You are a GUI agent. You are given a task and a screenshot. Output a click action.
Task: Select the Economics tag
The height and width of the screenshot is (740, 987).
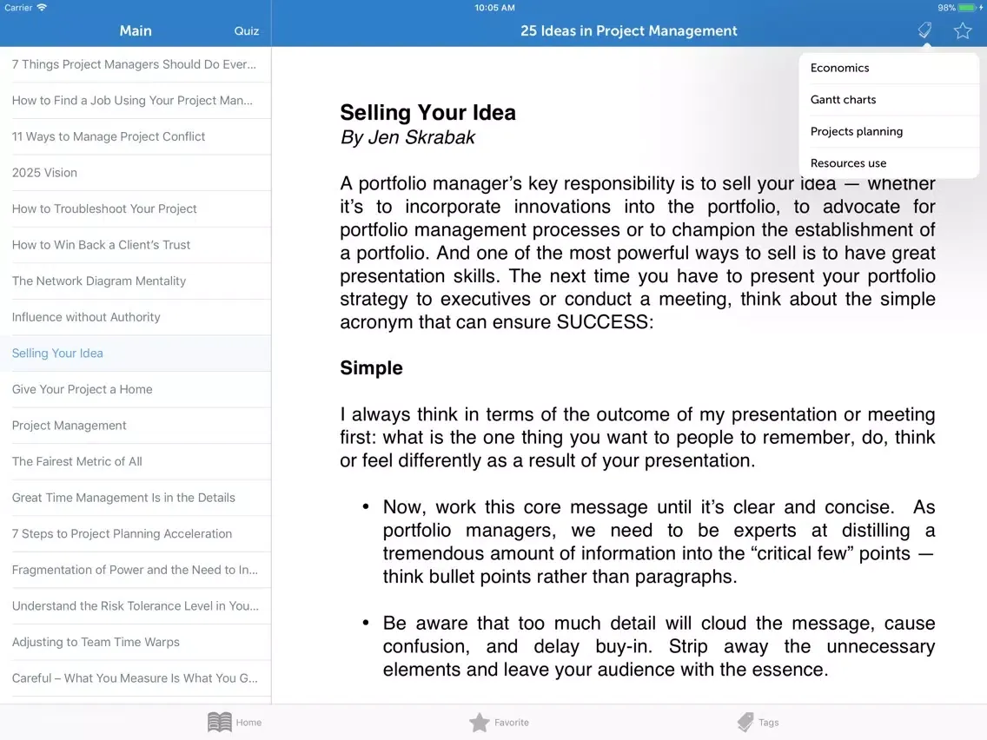[x=889, y=68]
